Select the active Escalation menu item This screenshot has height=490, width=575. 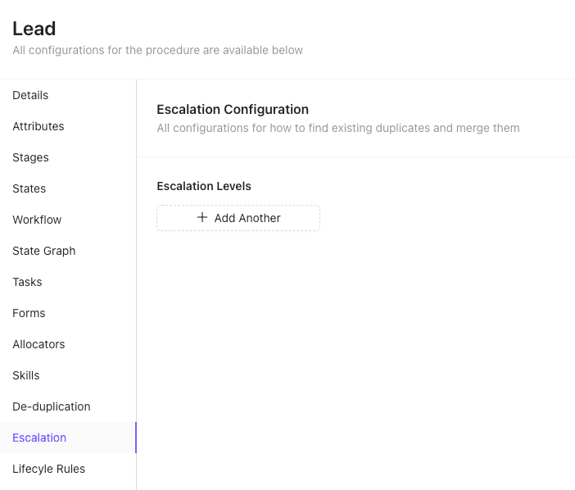click(x=68, y=438)
